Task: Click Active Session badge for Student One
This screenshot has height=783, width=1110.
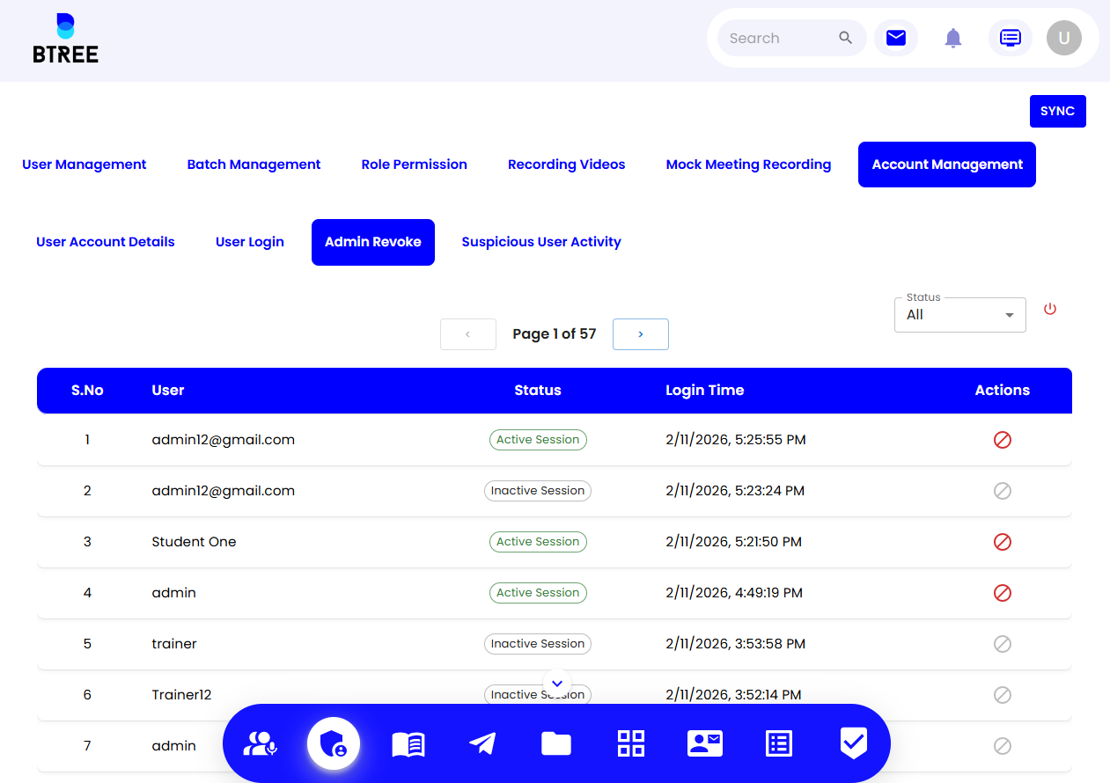Action: [538, 542]
